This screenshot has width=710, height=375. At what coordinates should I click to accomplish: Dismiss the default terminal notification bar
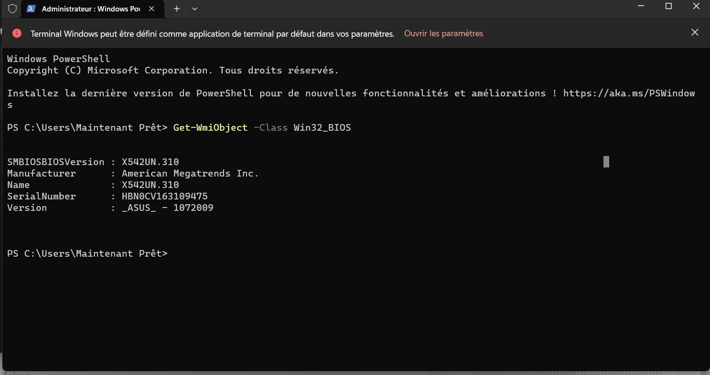click(695, 32)
